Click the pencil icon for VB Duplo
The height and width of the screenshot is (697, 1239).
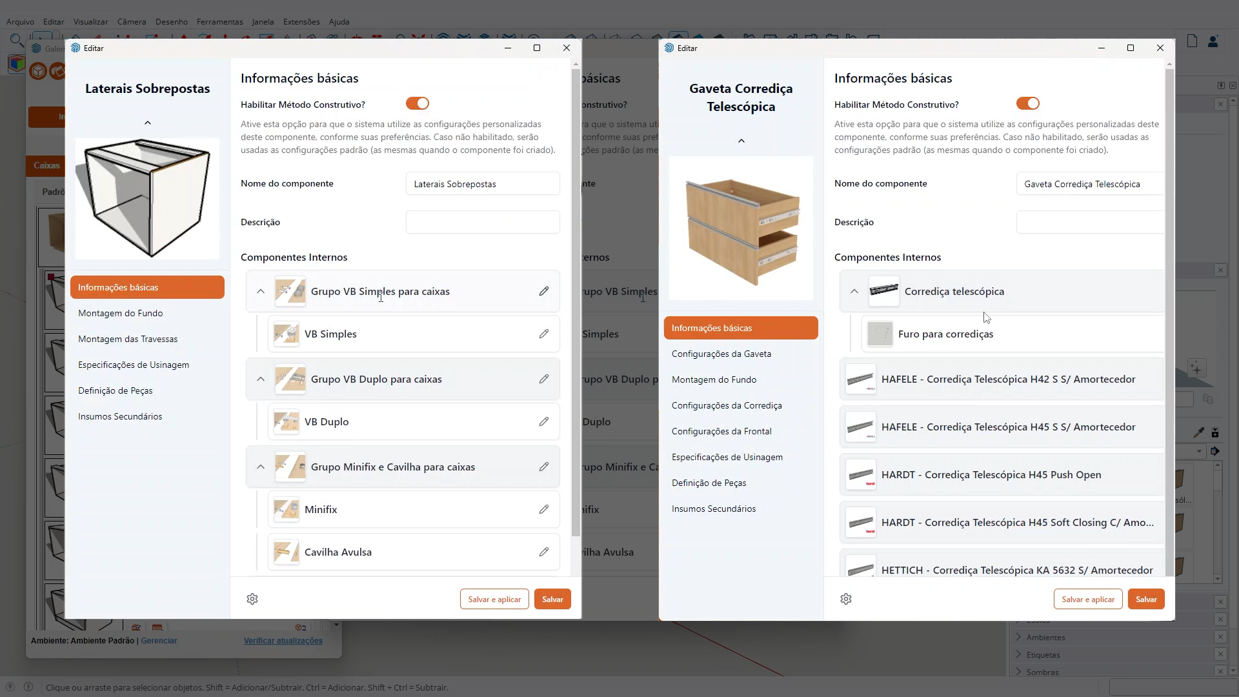544,421
